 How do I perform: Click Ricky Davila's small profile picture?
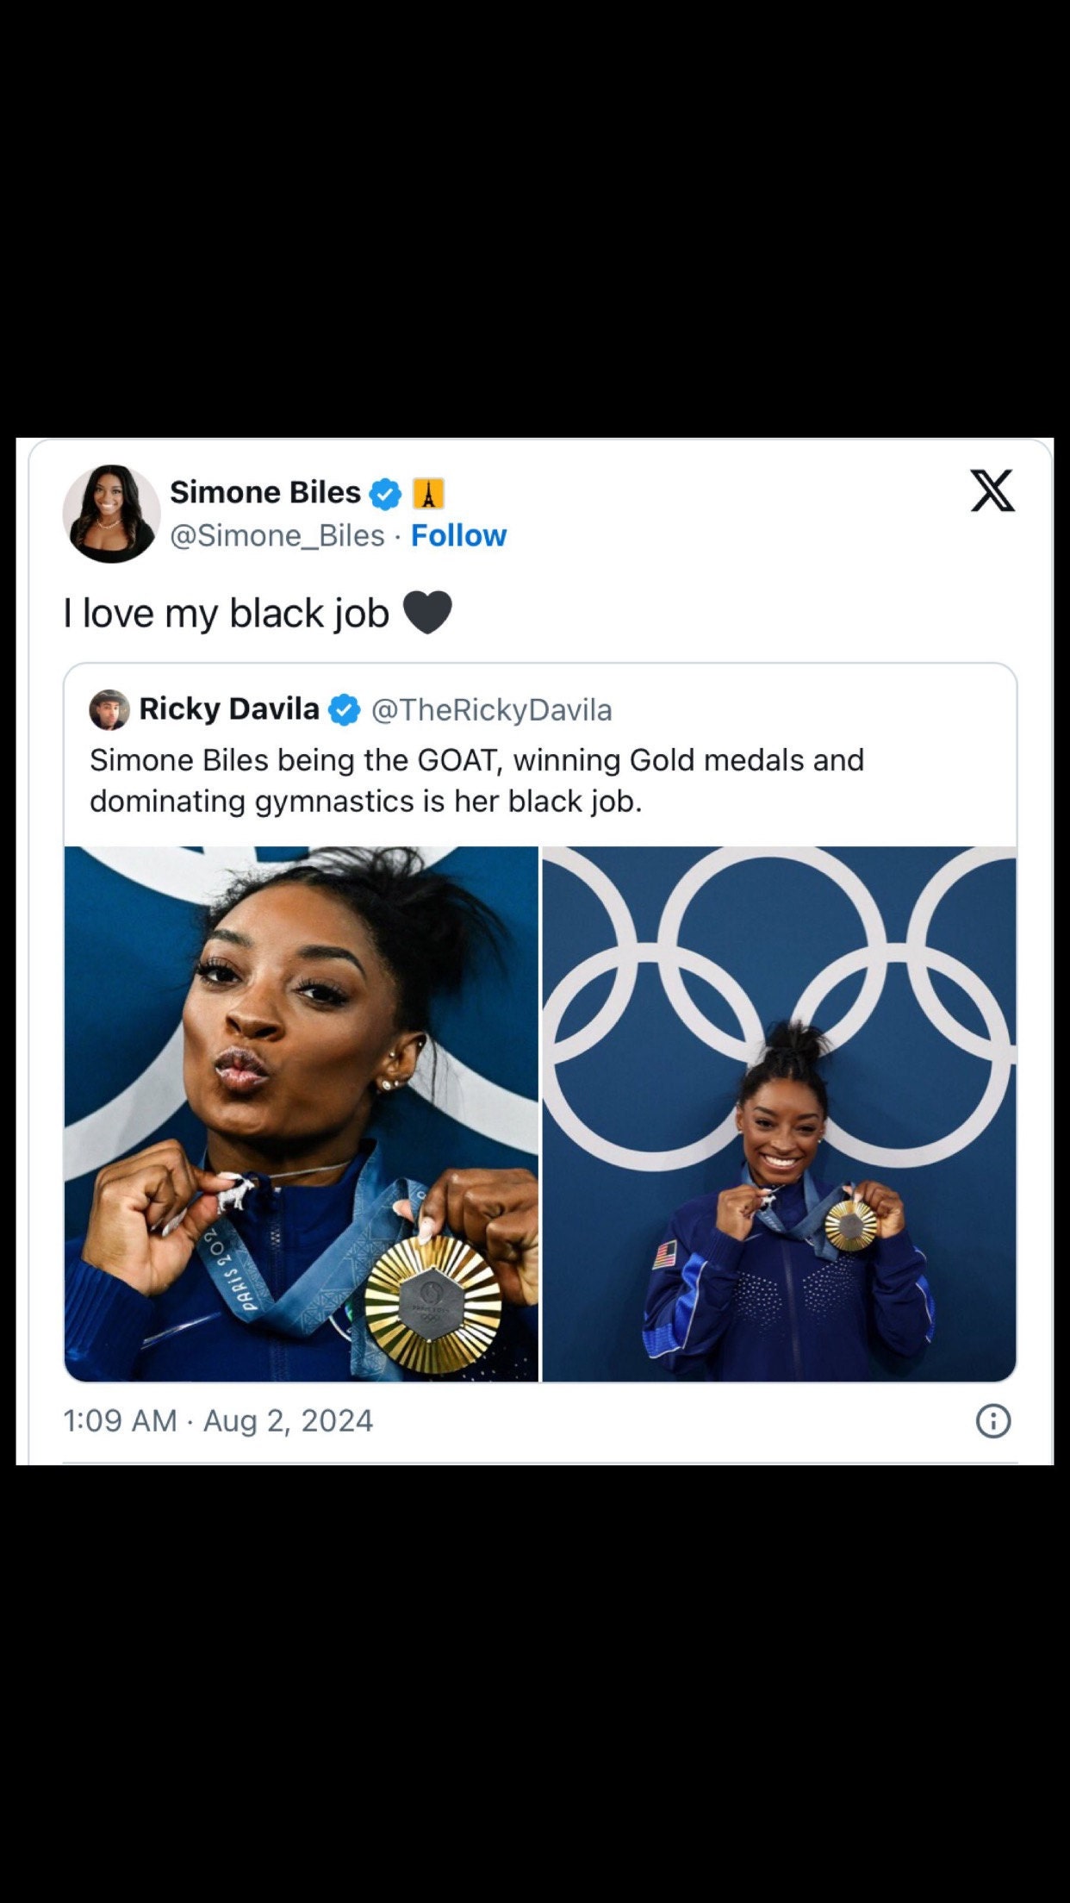click(109, 710)
